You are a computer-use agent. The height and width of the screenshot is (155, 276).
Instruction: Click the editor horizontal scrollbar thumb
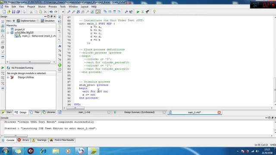coord(75,108)
